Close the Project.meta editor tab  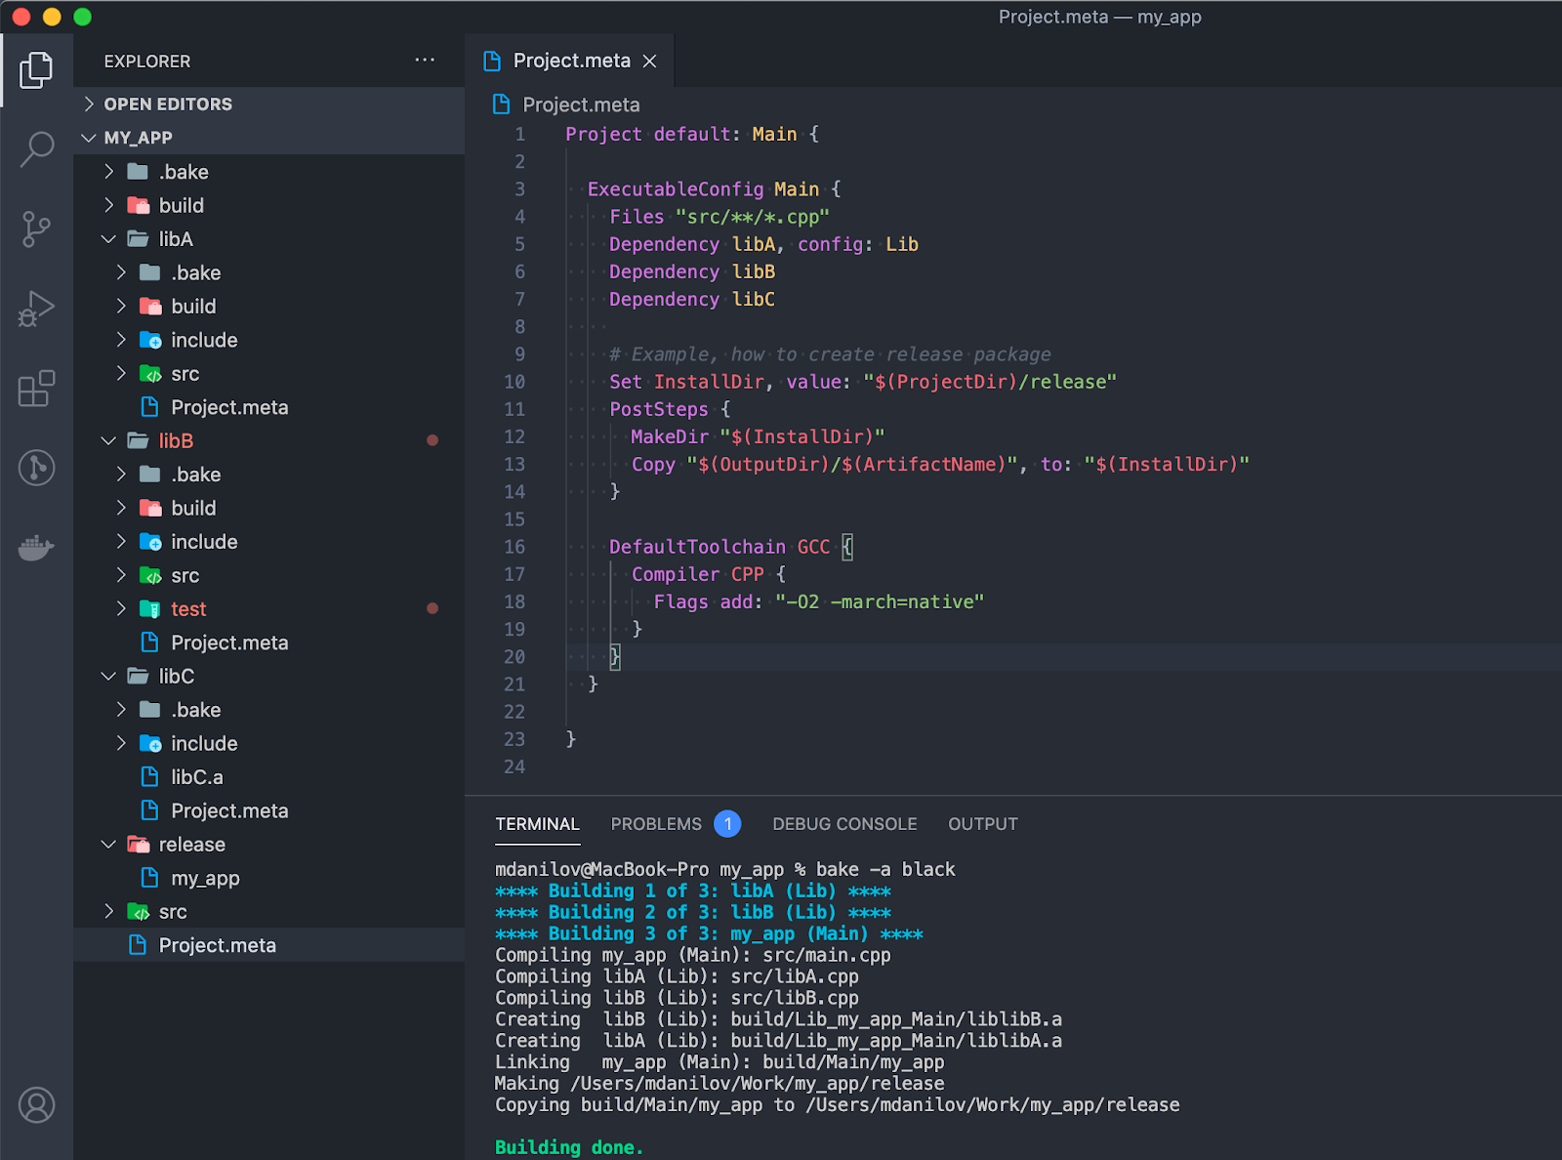(649, 62)
